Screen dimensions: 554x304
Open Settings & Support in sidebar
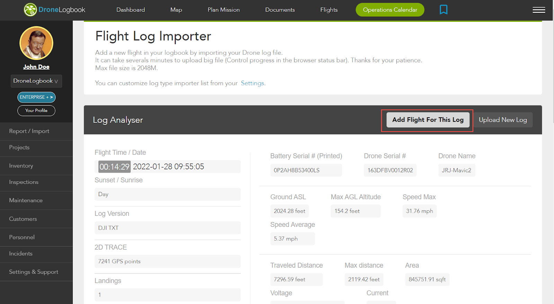click(36, 272)
